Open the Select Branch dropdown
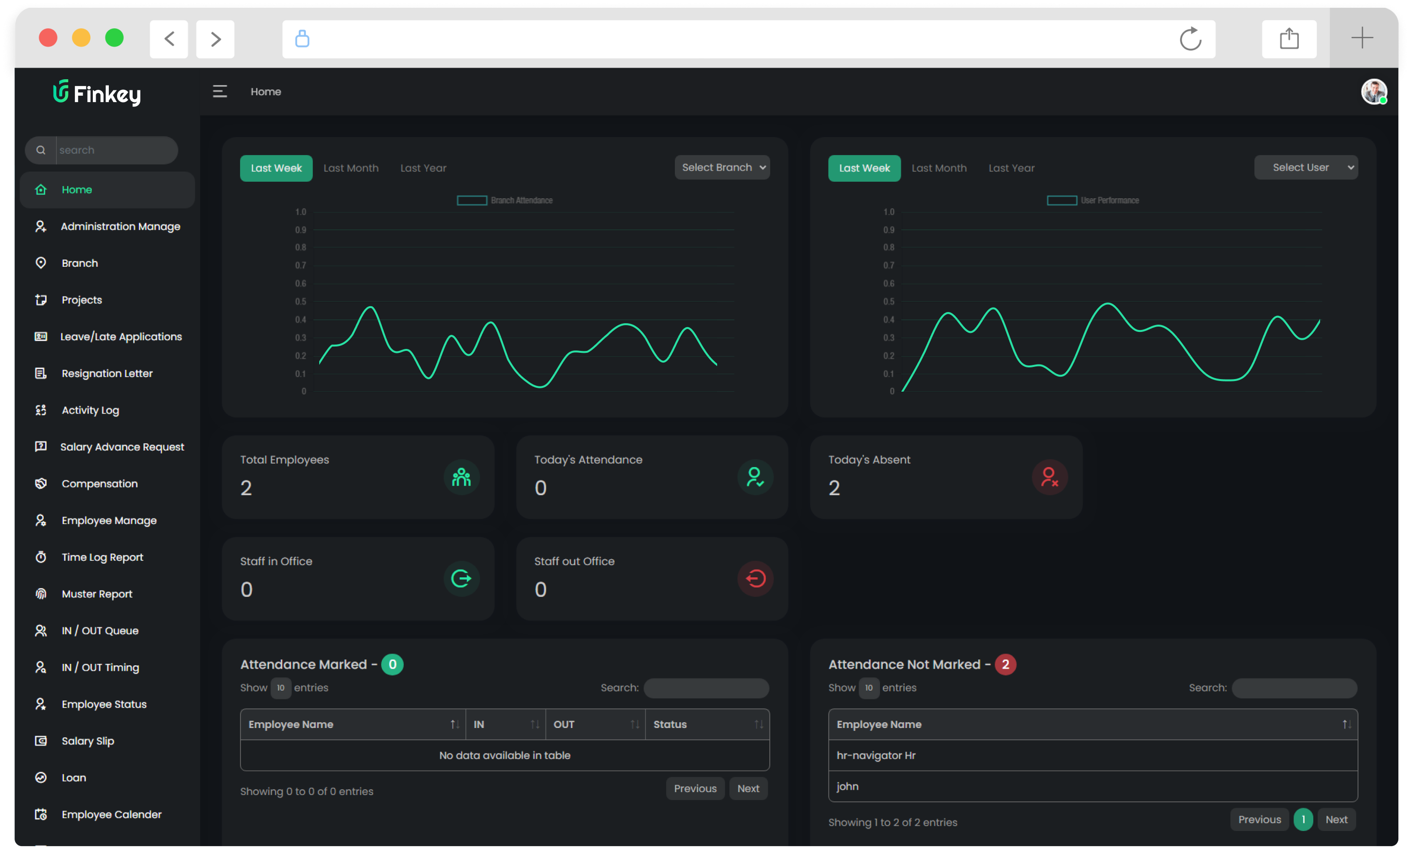1410x849 pixels. point(722,168)
